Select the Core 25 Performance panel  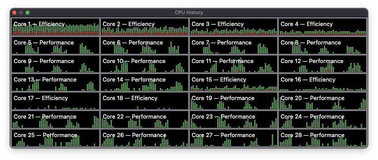56,138
